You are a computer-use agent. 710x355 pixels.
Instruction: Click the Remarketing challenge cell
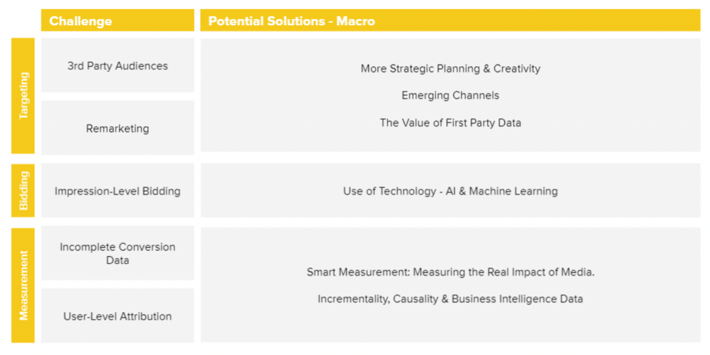(117, 128)
